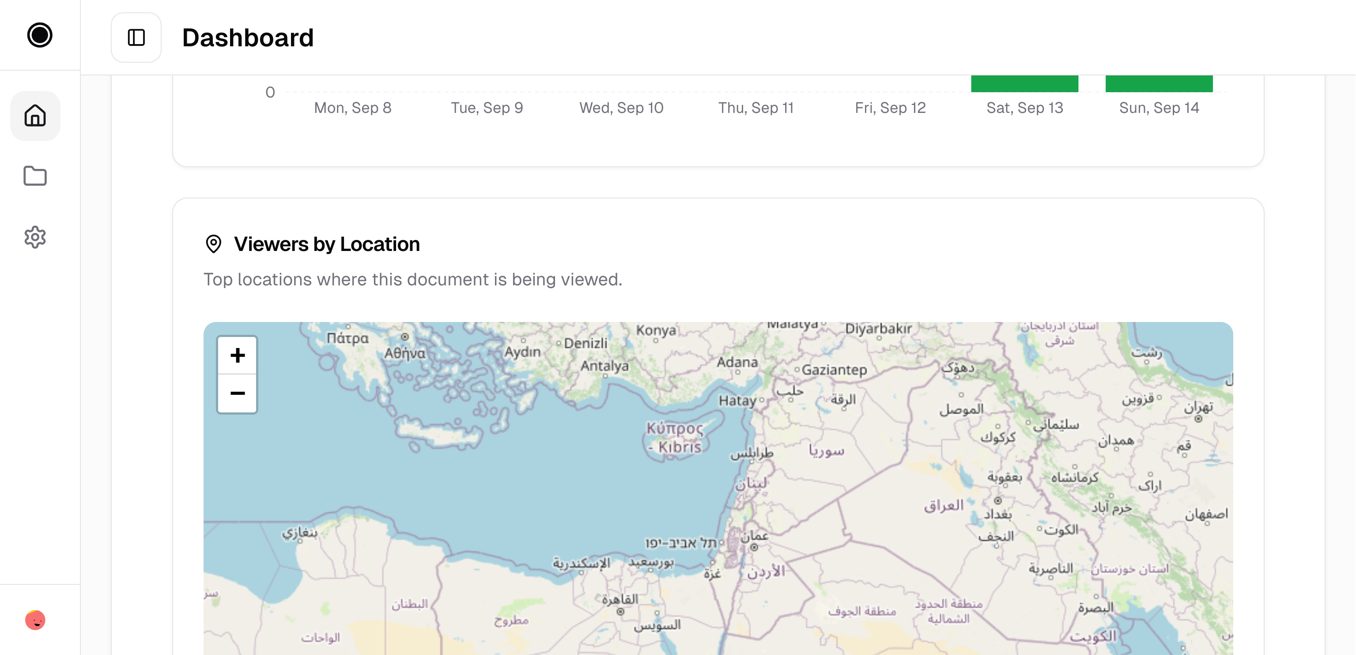Click the Viewers by Location heading
Image resolution: width=1356 pixels, height=655 pixels.
326,244
